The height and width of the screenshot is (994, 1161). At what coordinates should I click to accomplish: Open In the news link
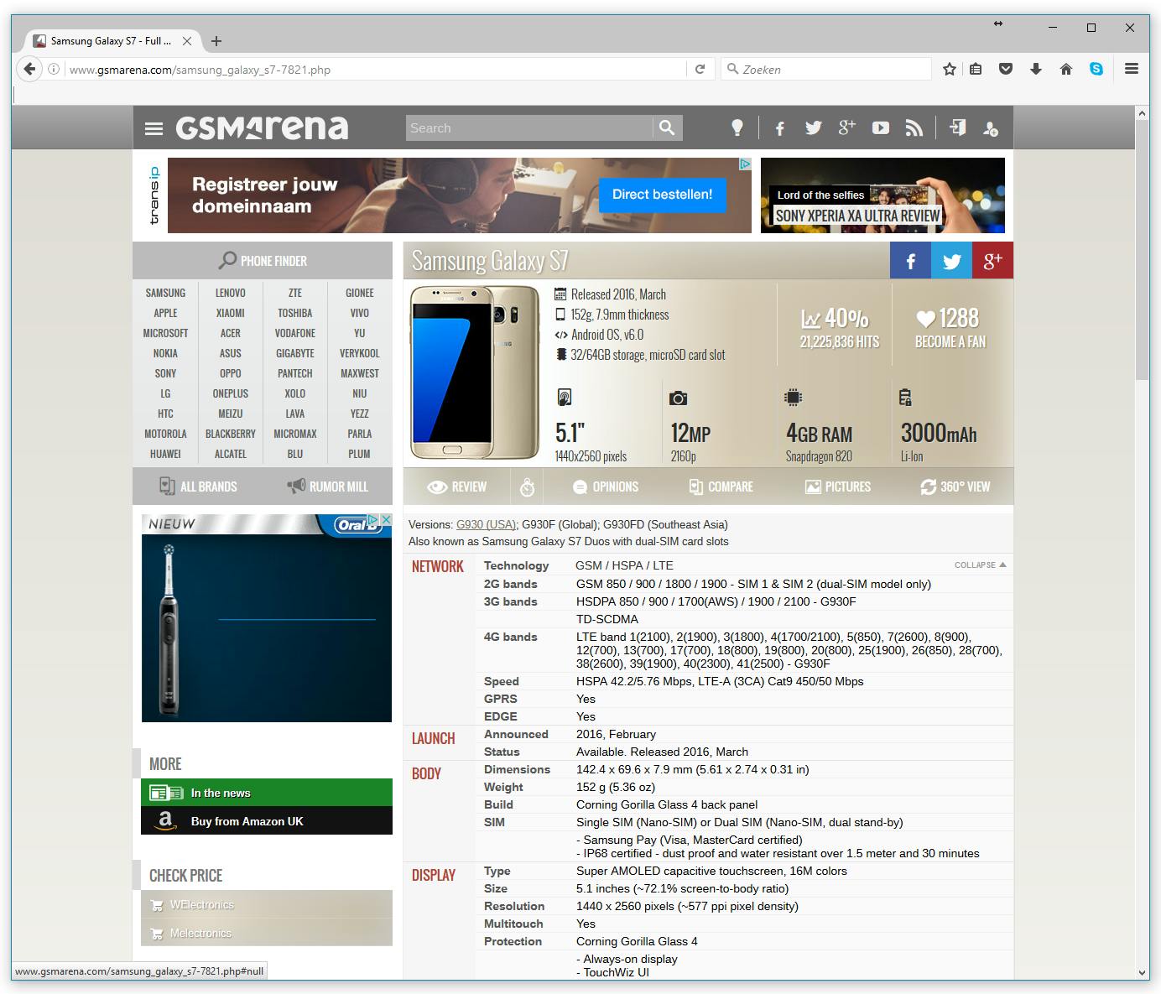point(267,793)
